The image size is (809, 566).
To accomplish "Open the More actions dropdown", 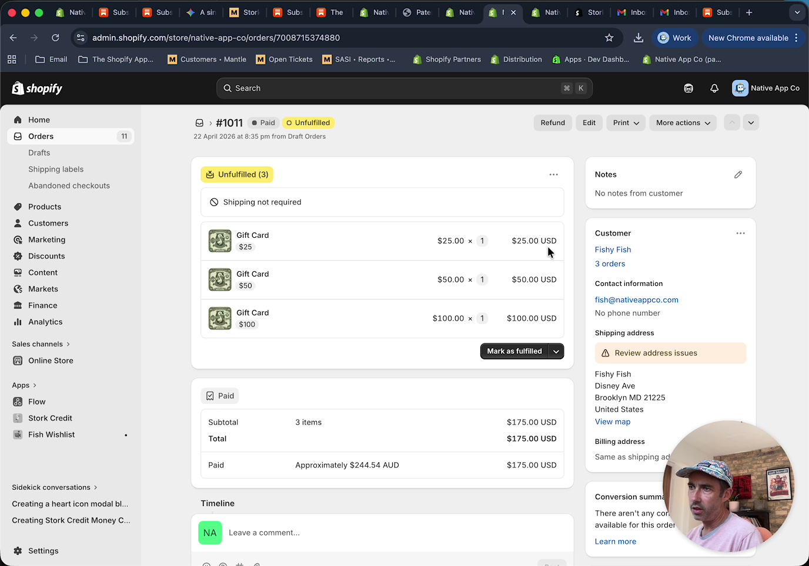I will (x=683, y=123).
